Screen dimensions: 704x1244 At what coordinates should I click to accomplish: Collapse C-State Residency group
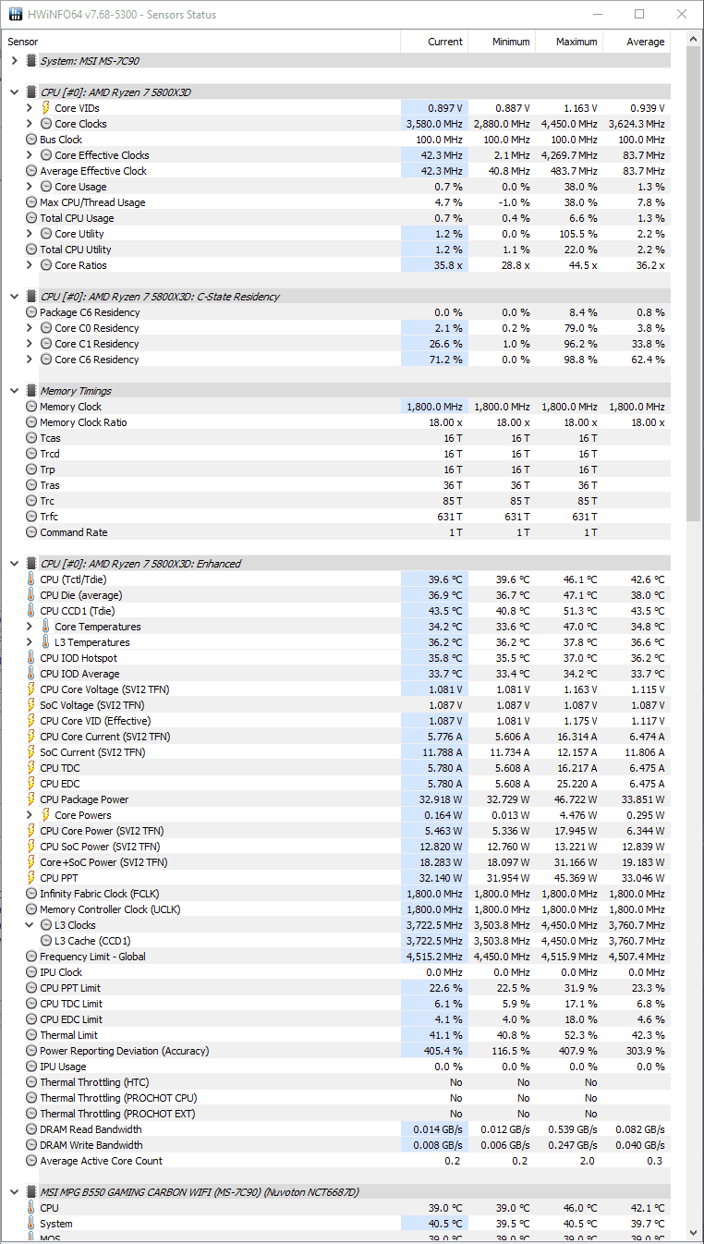[x=14, y=297]
